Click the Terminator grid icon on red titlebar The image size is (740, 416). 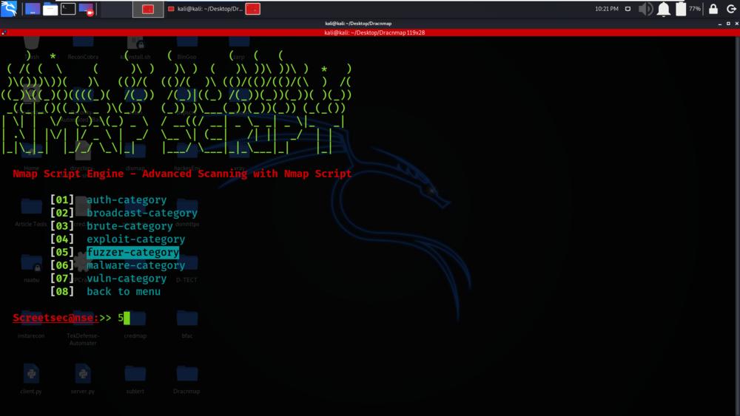tap(4, 33)
